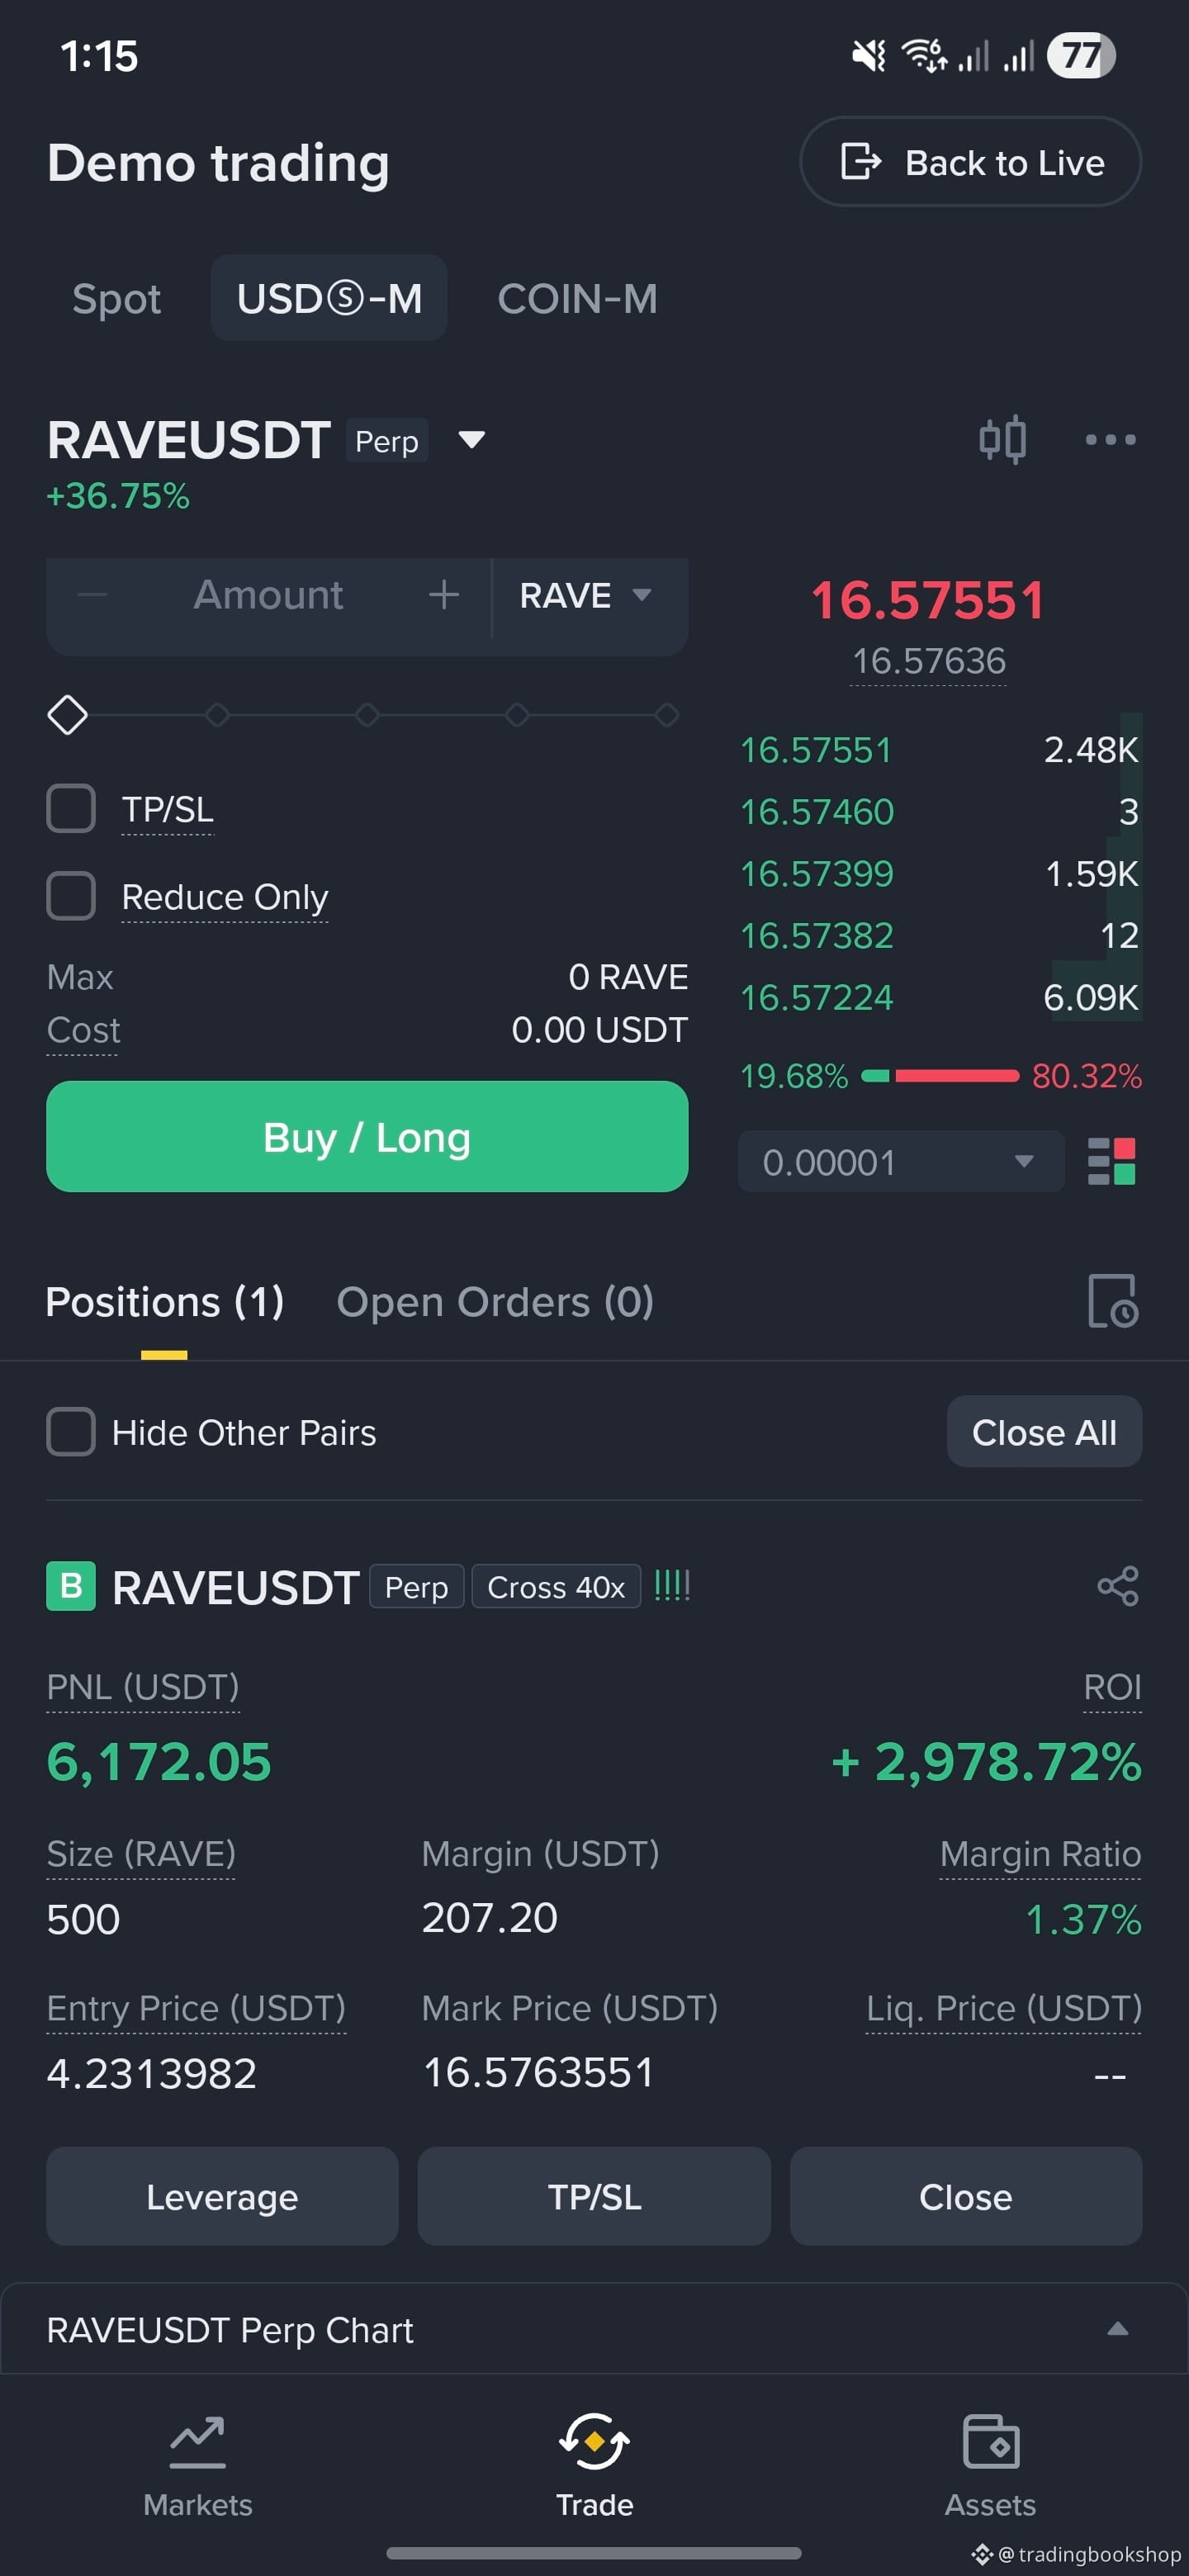Tap the Buy / Long button

pyautogui.click(x=367, y=1137)
